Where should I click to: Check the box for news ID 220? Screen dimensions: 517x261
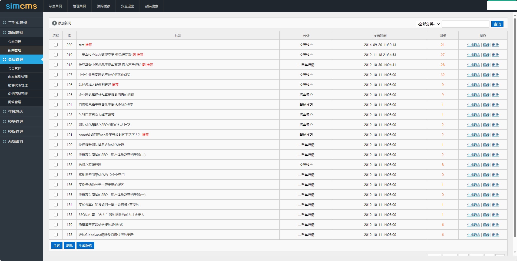pyautogui.click(x=56, y=45)
